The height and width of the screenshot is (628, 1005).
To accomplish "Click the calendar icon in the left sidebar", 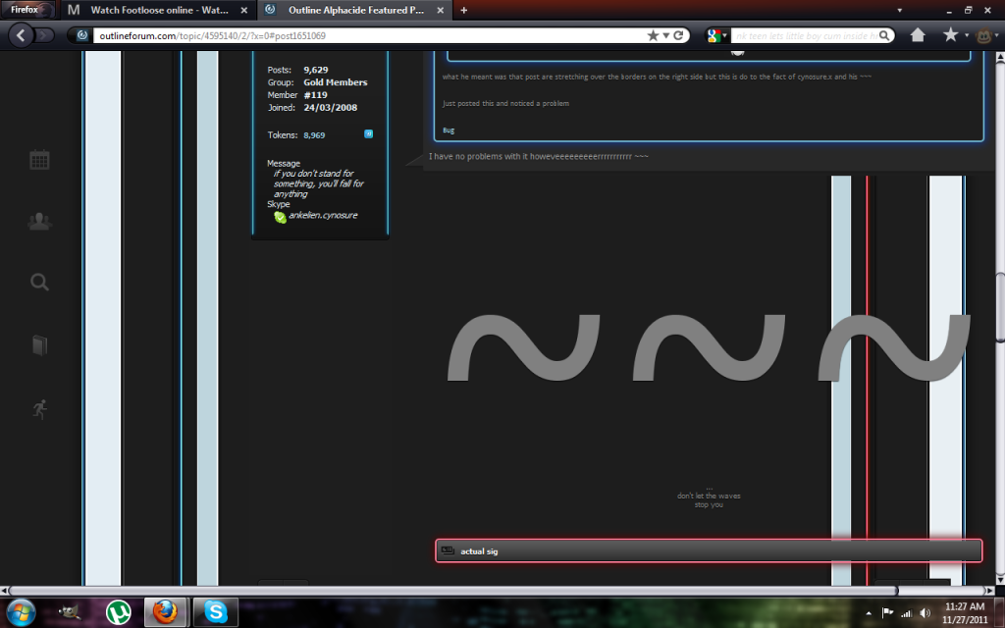I will click(39, 159).
